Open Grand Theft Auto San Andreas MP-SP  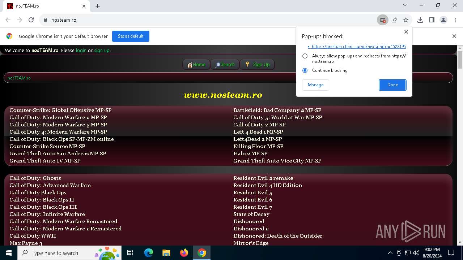click(58, 153)
